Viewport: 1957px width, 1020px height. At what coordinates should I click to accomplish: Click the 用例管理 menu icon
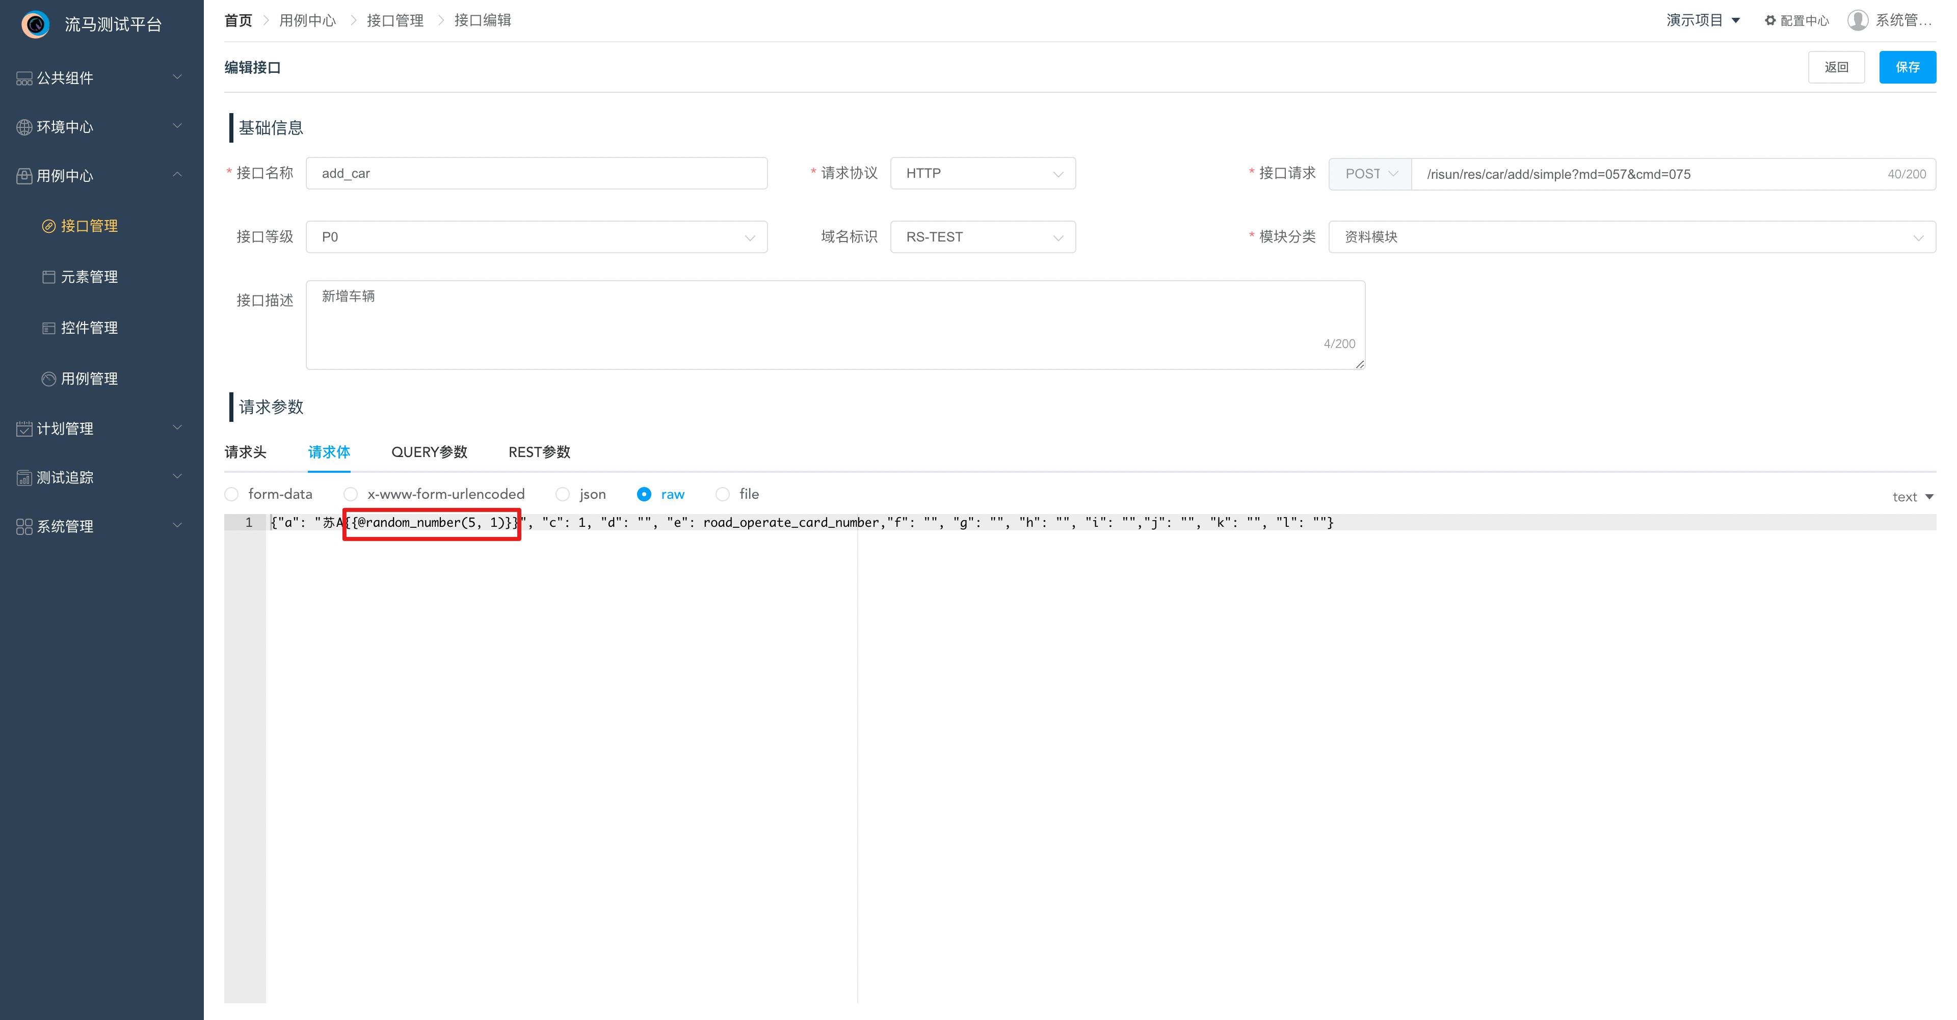(48, 379)
